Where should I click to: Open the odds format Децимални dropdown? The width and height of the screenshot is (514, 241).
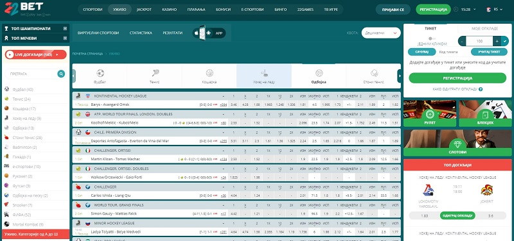[381, 33]
